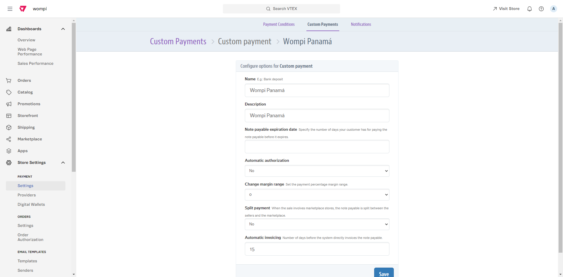This screenshot has width=563, height=277.
Task: Switch to the Payment Conditions tab
Action: pyautogui.click(x=279, y=24)
